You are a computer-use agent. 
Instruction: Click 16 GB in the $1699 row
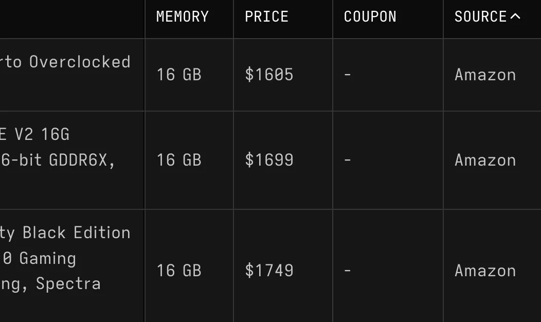click(x=179, y=160)
